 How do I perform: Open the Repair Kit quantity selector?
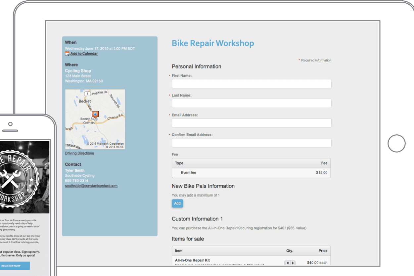pos(290,263)
